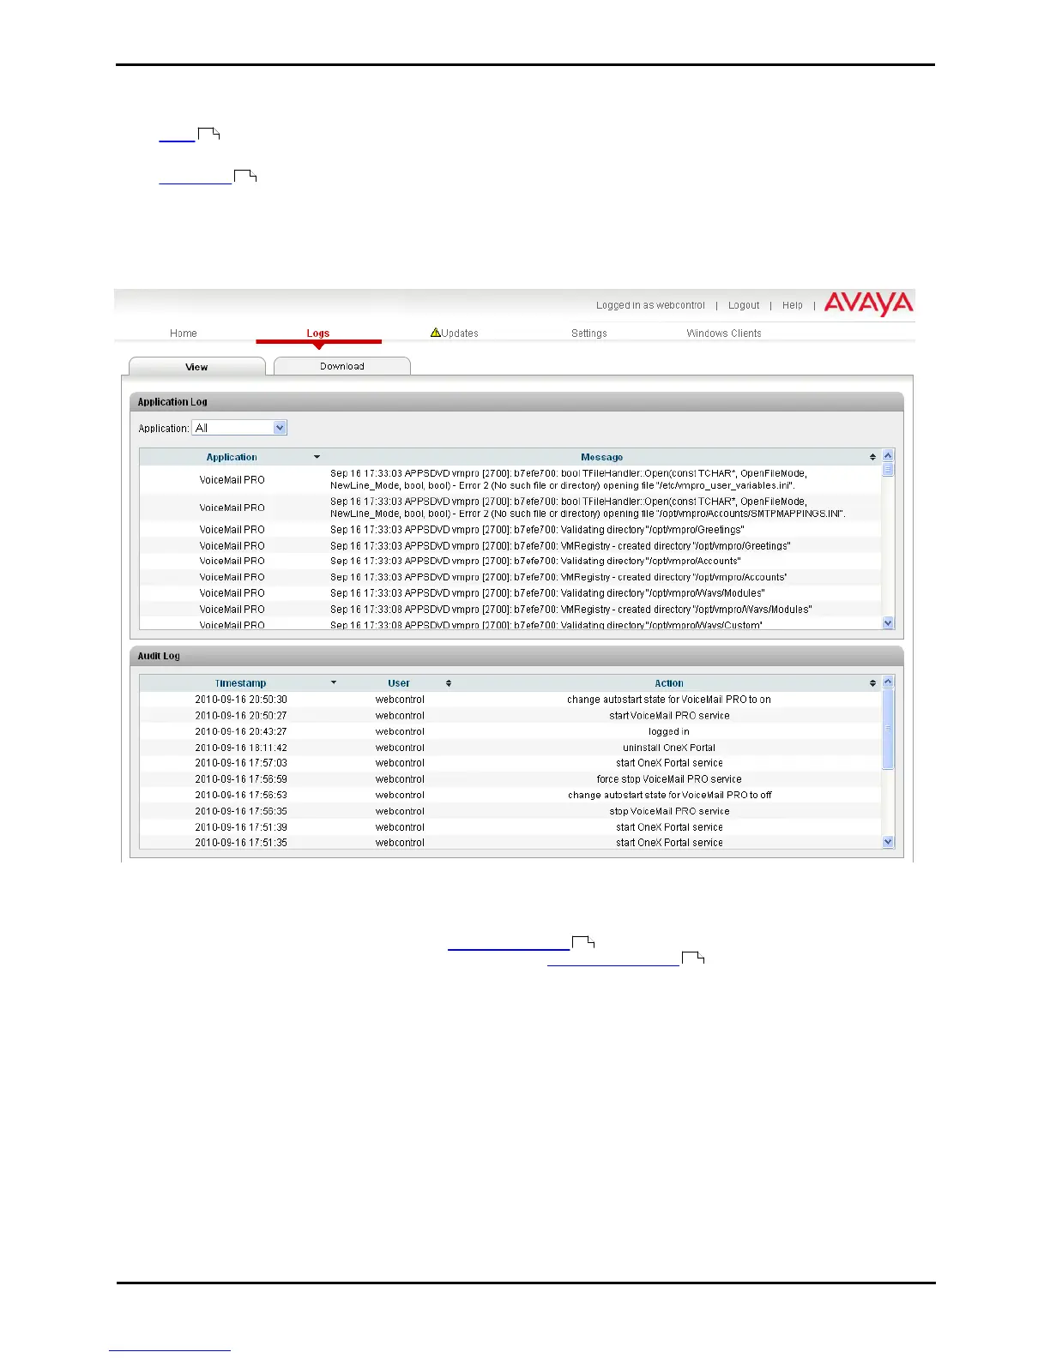Click Application Log scrollbar down arrow

(x=888, y=623)
